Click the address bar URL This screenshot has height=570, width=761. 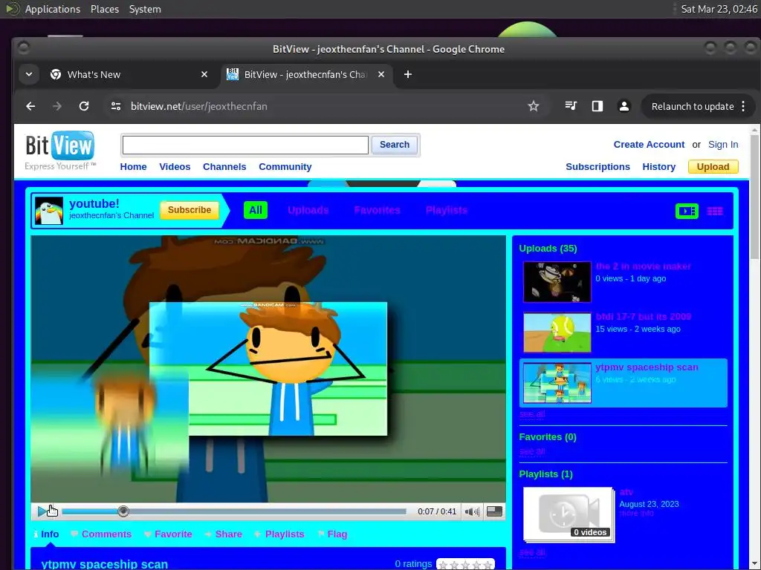[x=199, y=106]
